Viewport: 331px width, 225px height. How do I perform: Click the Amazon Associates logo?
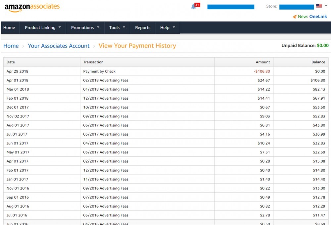coord(32,7)
